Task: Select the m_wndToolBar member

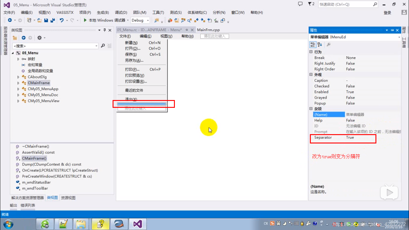Action: click(x=35, y=188)
